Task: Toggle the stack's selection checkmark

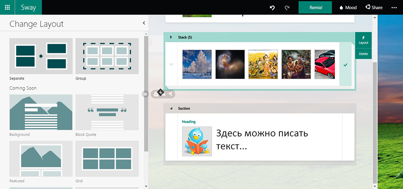Action: pyautogui.click(x=345, y=65)
